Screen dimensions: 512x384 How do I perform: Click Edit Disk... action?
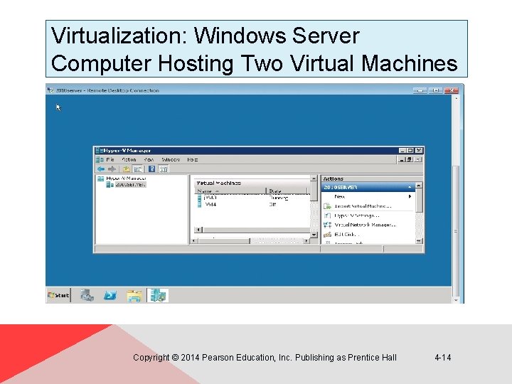click(347, 234)
